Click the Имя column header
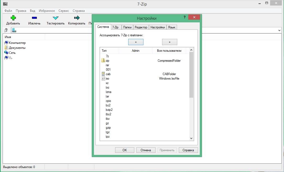This screenshot has width=284, height=172. [x=24, y=37]
